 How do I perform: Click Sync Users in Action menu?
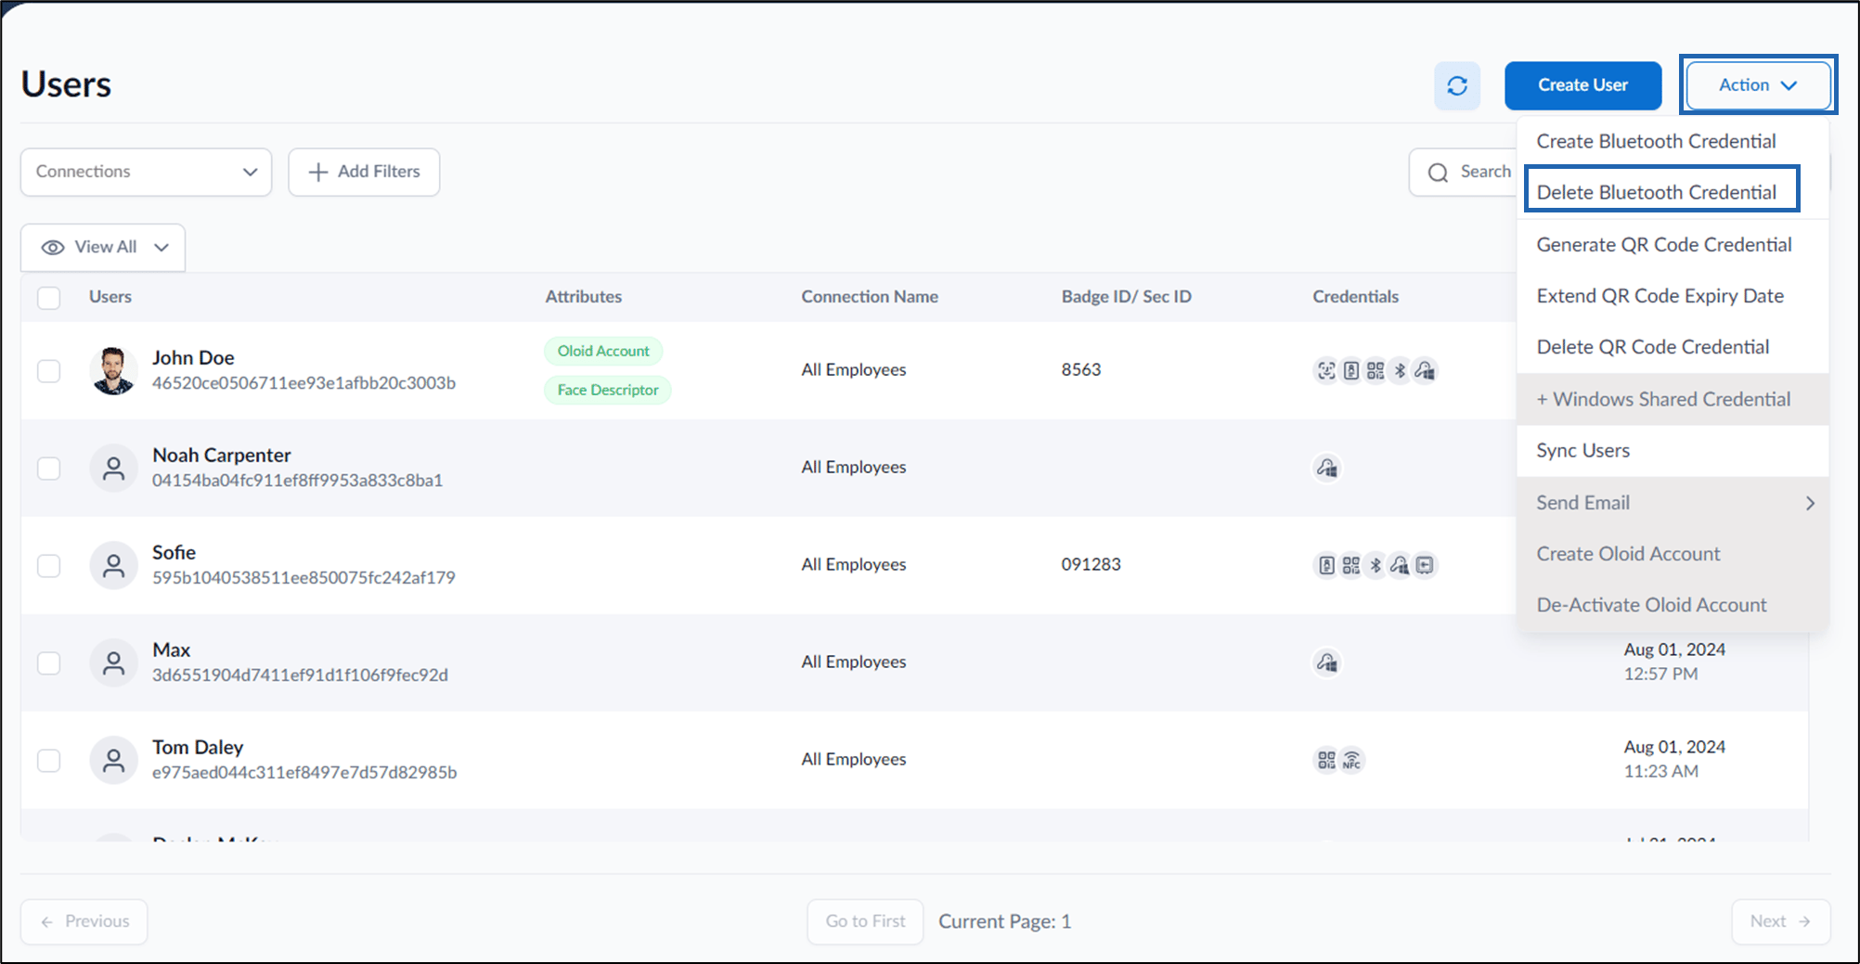1582,450
